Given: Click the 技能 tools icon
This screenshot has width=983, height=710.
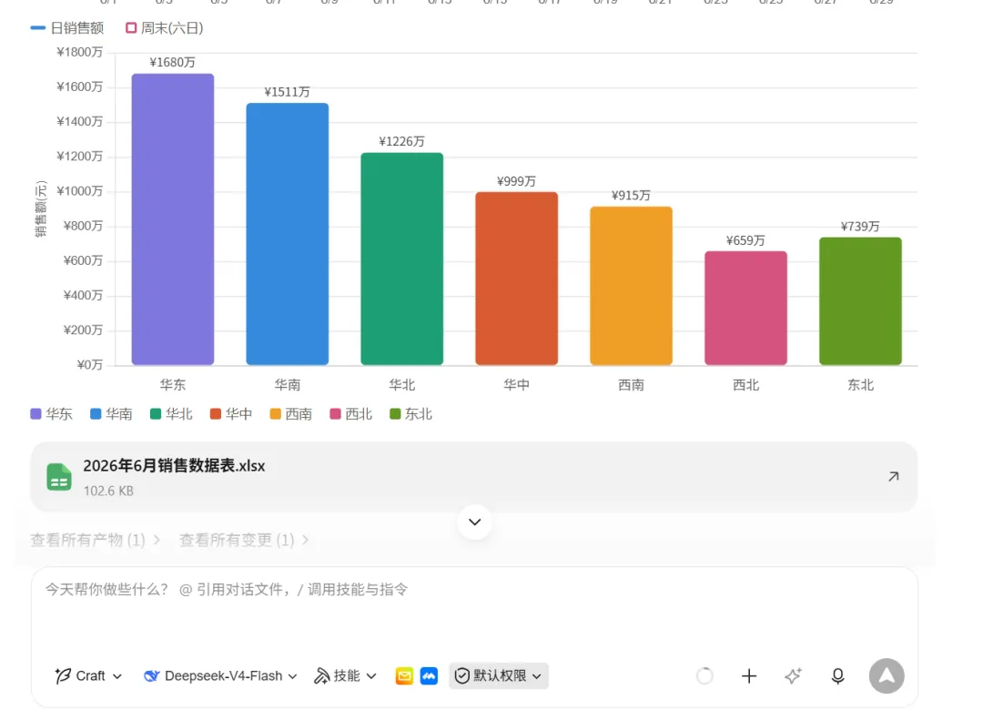Looking at the screenshot, I should click(321, 675).
